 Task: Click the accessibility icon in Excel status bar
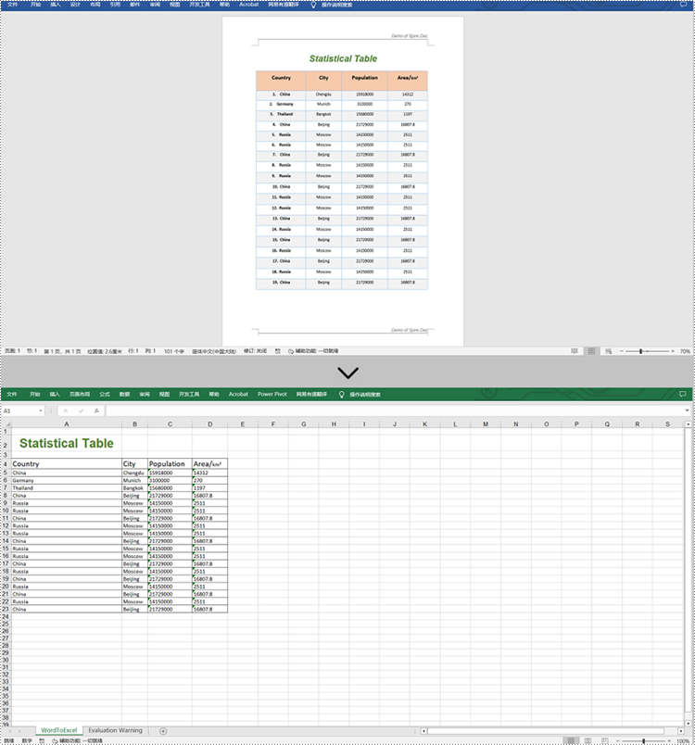click(55, 740)
